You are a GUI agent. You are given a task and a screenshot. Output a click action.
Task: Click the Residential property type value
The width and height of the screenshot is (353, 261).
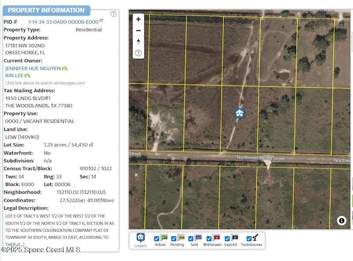[89, 30]
